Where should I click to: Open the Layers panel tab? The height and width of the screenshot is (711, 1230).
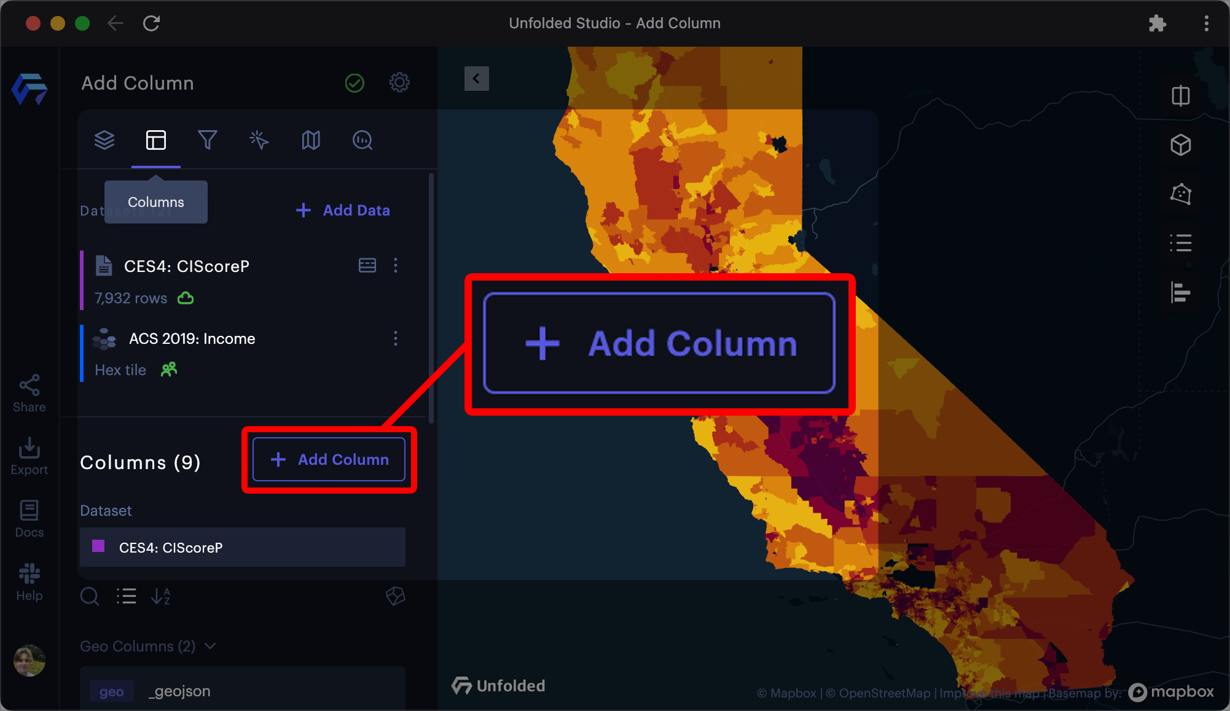[104, 140]
